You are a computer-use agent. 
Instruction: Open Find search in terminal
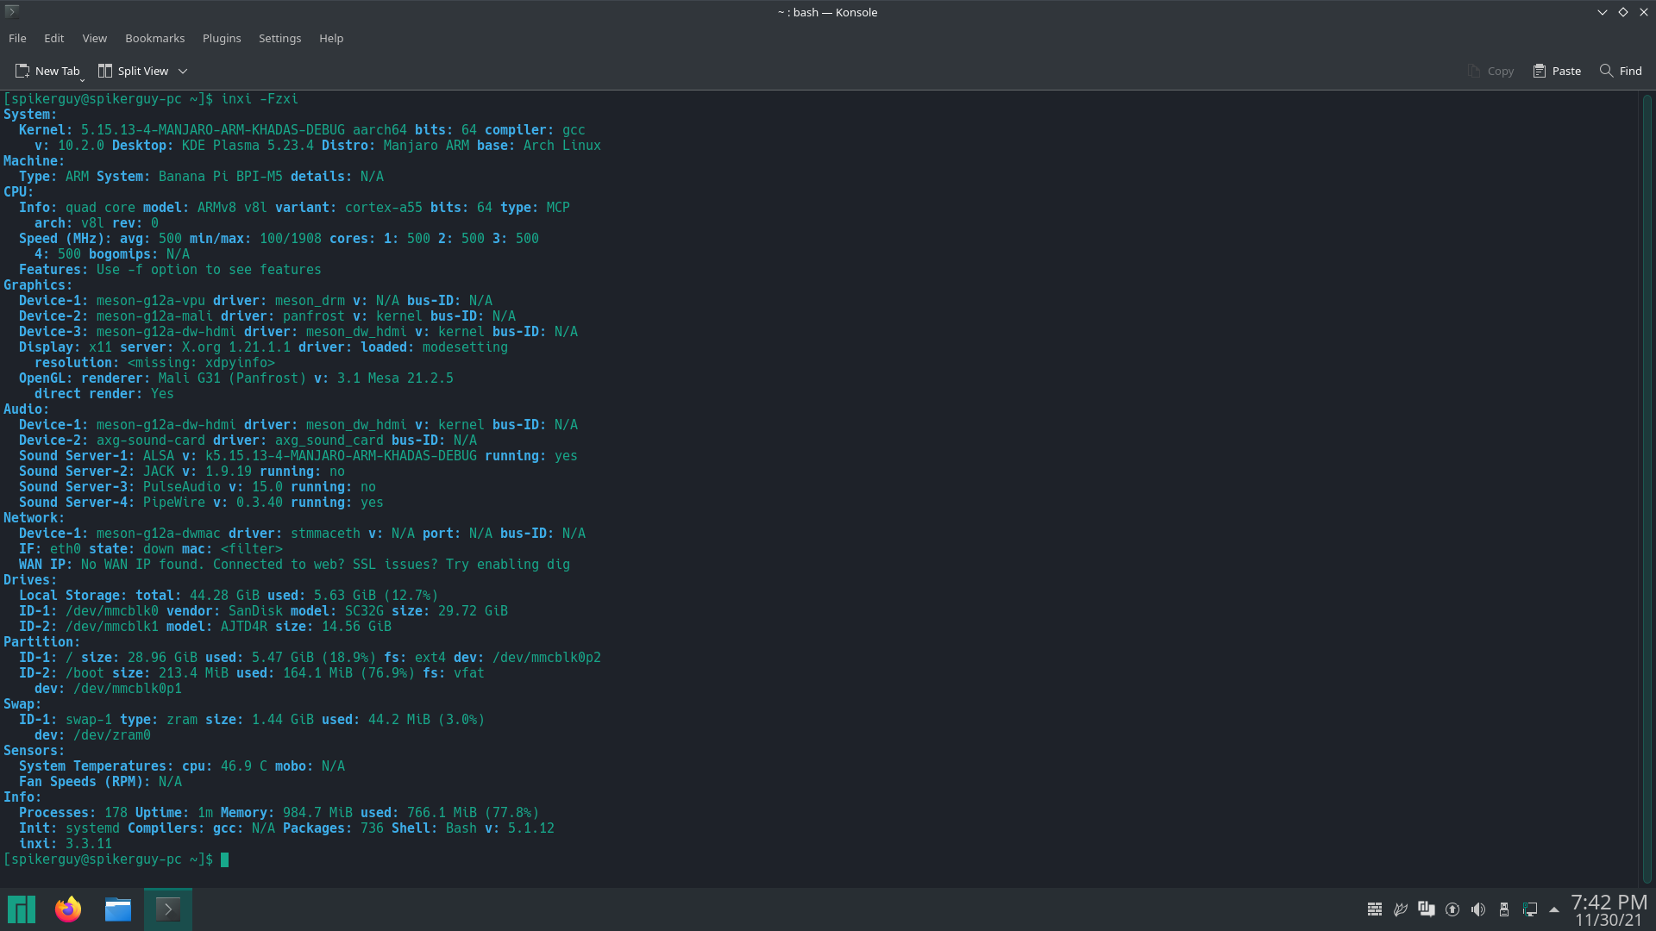tap(1621, 71)
